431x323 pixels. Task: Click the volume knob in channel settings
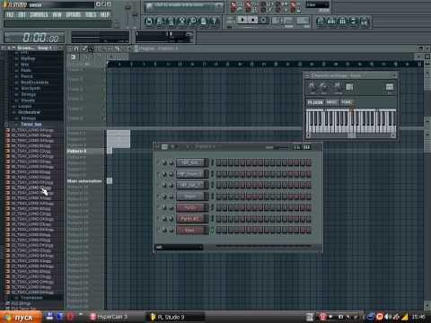click(324, 87)
